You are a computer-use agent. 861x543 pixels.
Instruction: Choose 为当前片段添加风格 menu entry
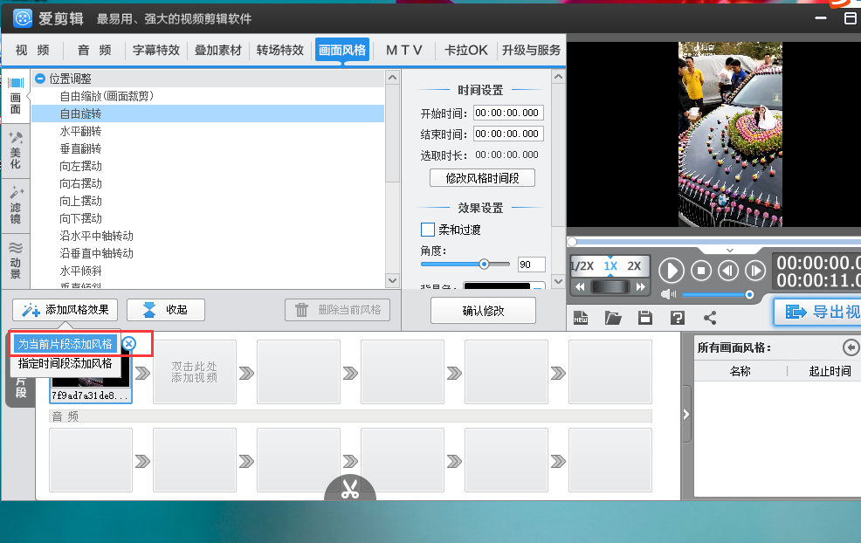pyautogui.click(x=65, y=344)
